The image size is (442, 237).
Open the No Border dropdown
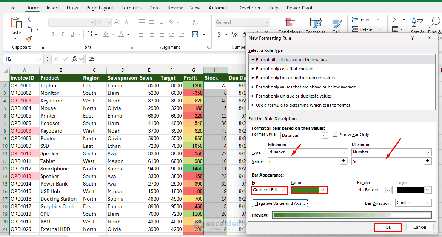coord(388,190)
